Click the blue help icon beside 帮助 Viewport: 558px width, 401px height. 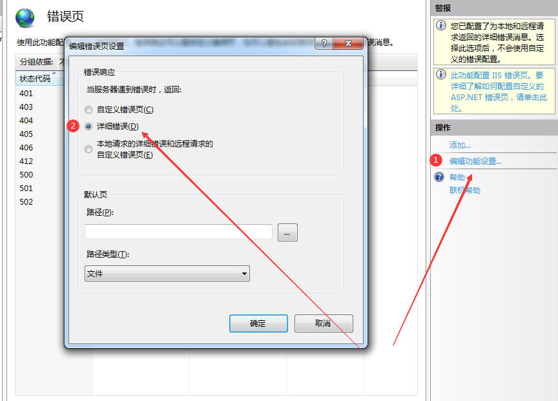coord(439,177)
